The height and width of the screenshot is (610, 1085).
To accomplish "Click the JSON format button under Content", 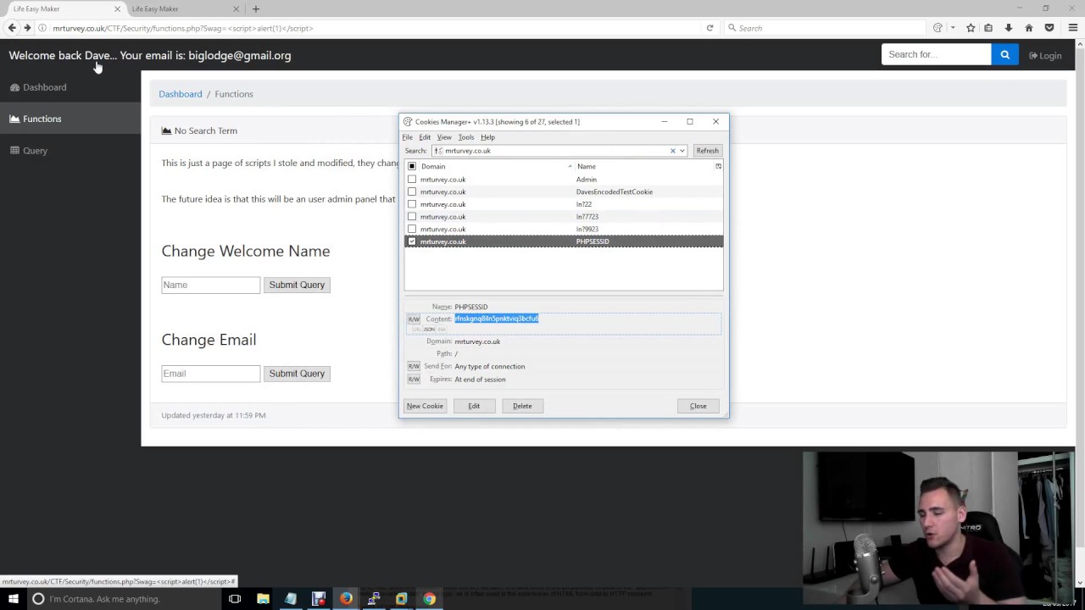I will (x=430, y=329).
